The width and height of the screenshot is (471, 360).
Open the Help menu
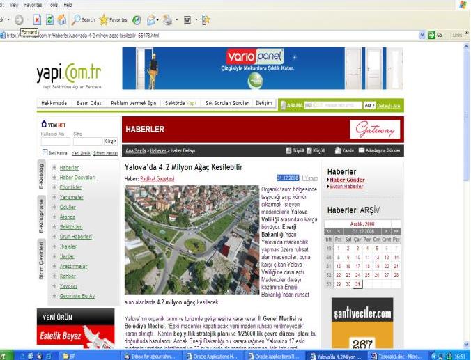(68, 5)
